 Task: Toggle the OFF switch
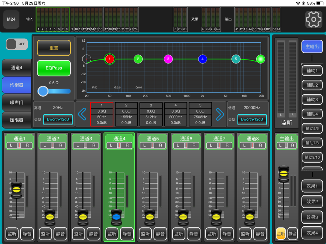tap(17, 44)
